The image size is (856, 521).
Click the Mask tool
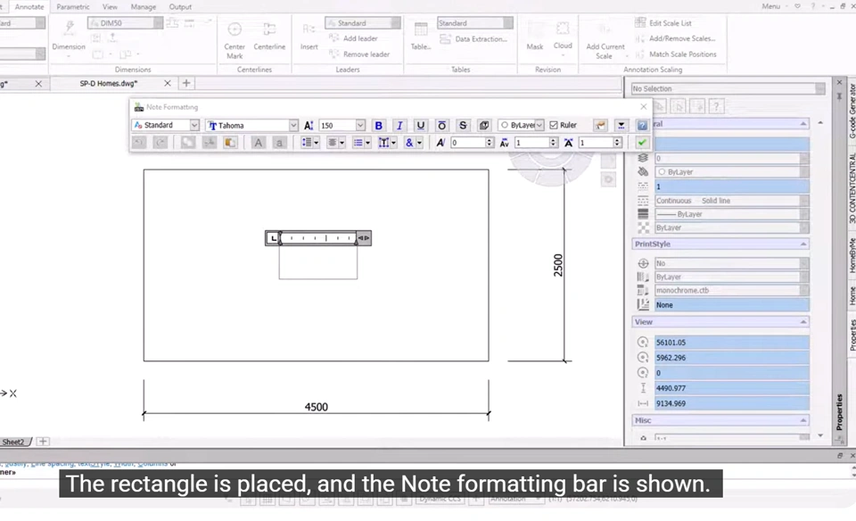534,36
